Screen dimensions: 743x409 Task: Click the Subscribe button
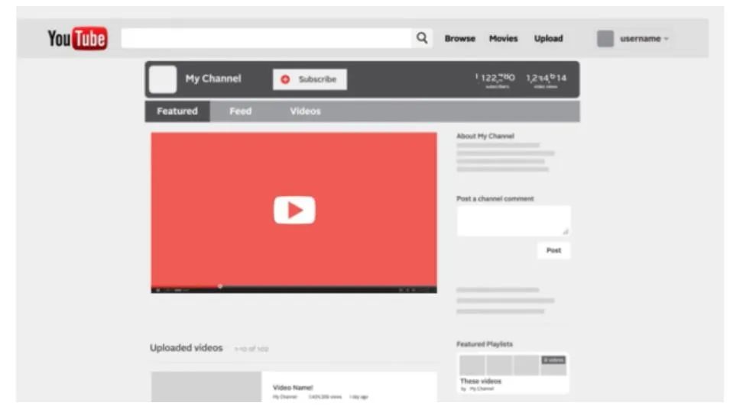tap(310, 79)
